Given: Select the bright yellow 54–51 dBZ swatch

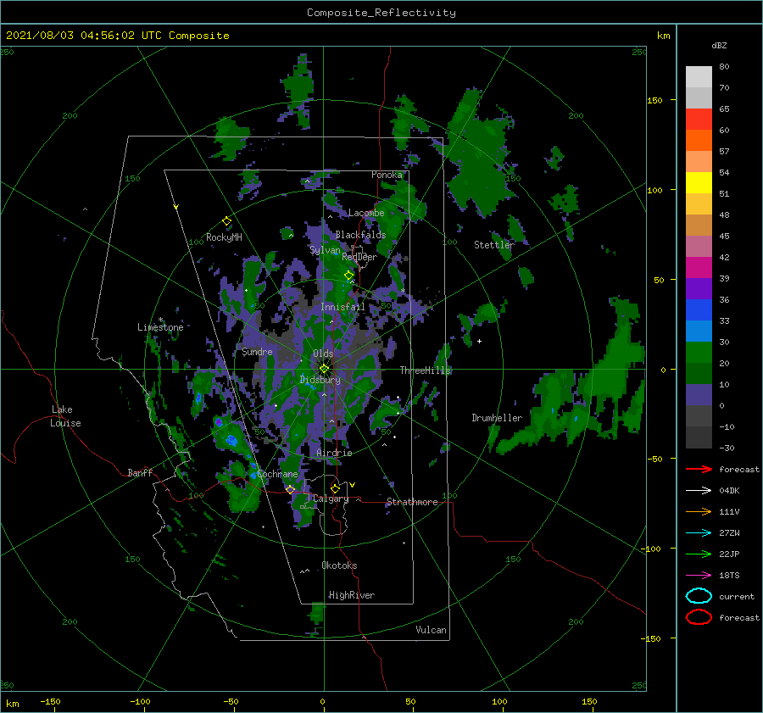Looking at the screenshot, I should (699, 183).
